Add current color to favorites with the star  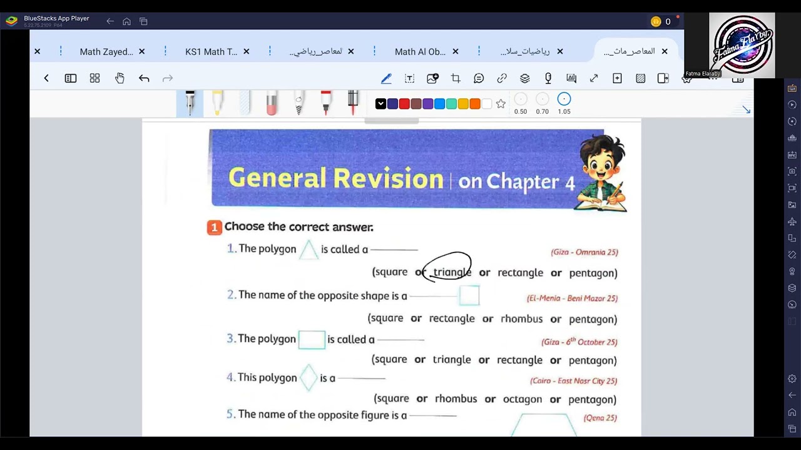point(501,104)
